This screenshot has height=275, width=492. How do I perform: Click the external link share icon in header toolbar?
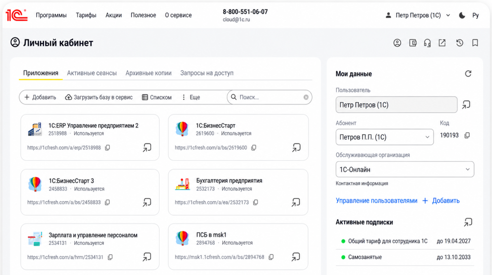pos(442,43)
